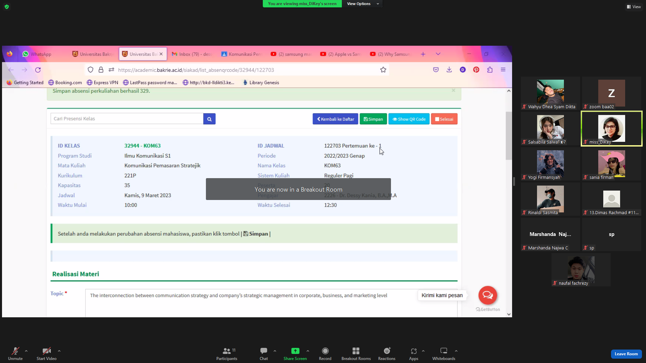Click the page vertical scrollbar
Viewport: 646px width, 363px height.
[x=509, y=136]
